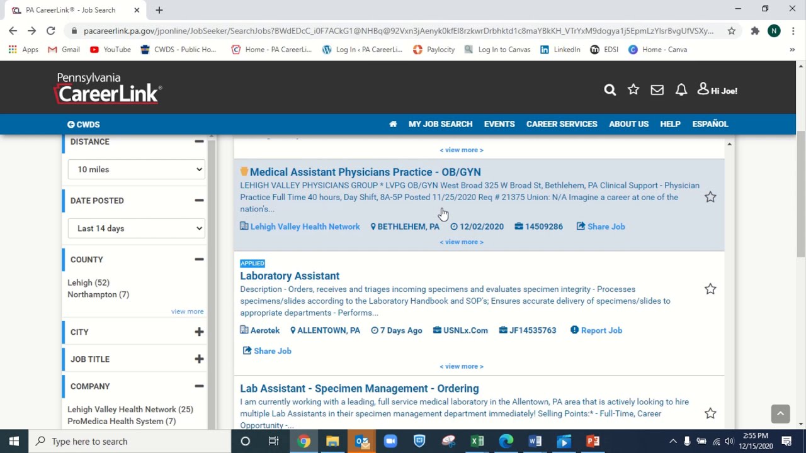The height and width of the screenshot is (453, 806).
Task: Open My Job Search menu
Action: click(x=440, y=124)
